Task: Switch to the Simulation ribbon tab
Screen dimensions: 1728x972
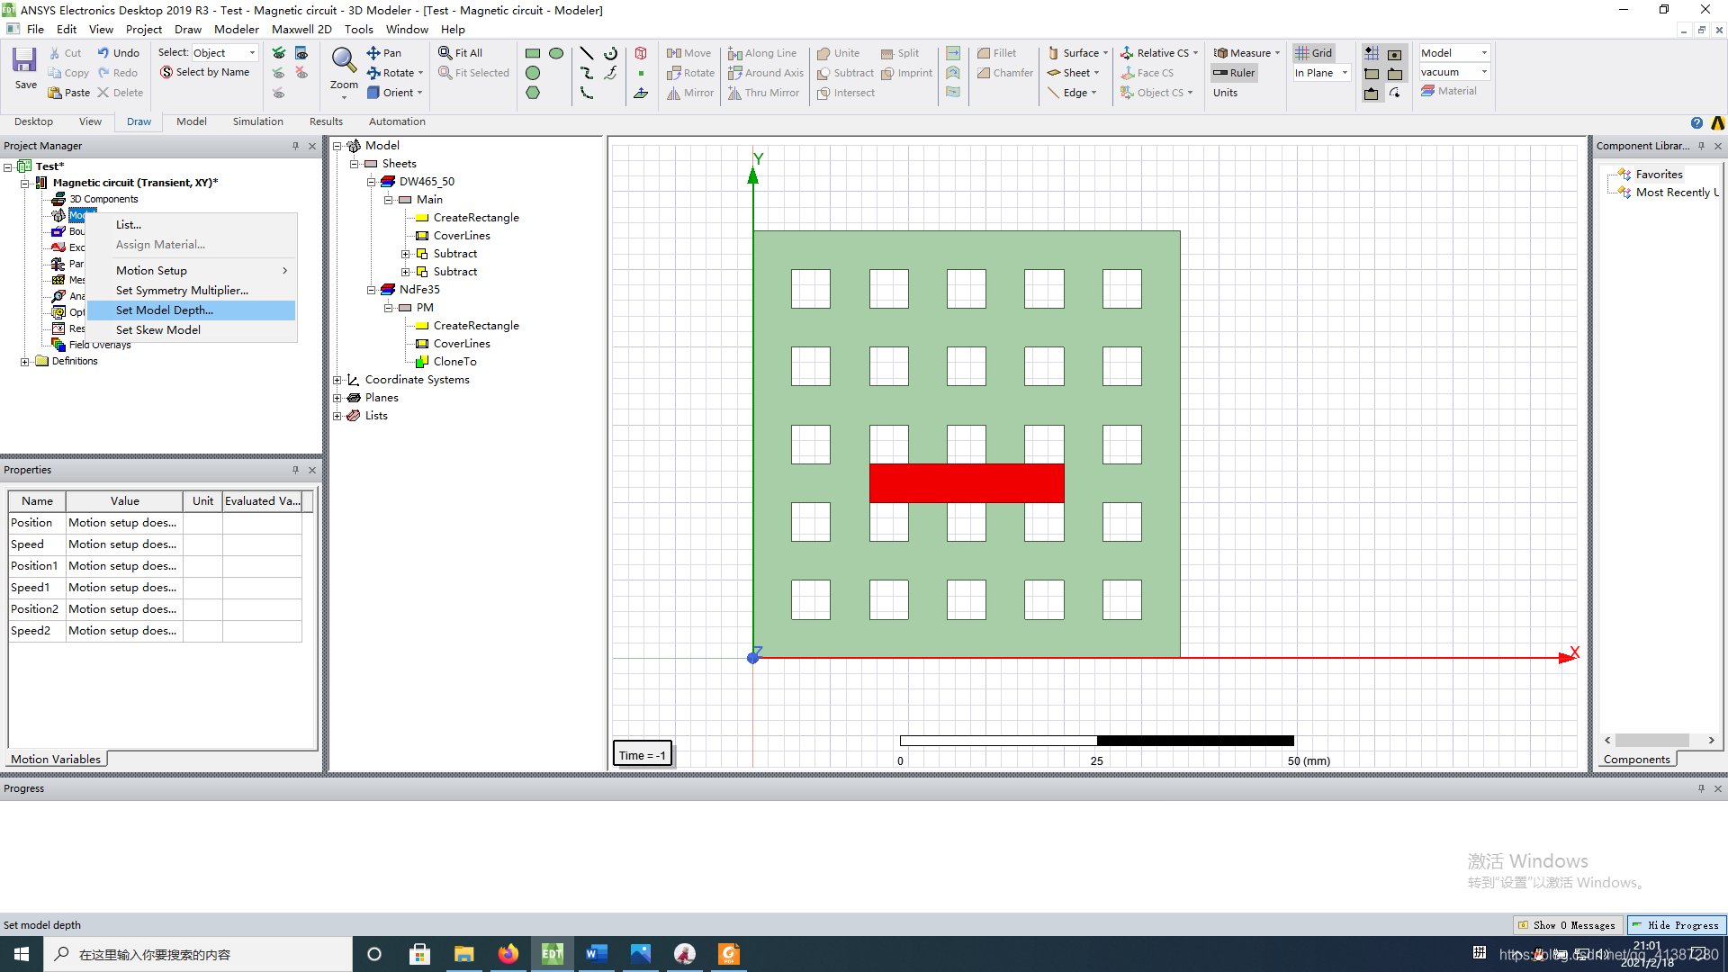Action: click(257, 121)
